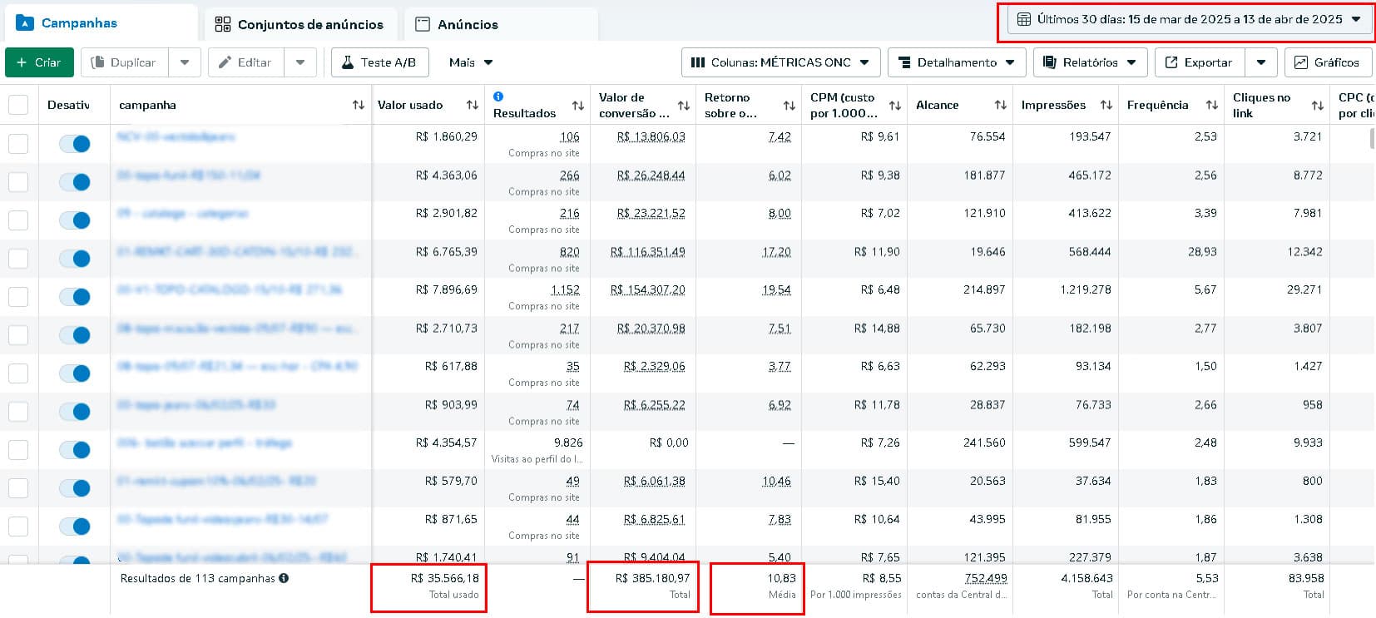Screen dimensions: 1376x618
Task: Toggle off campaign with R$ 2.901,82 spent
Action: pos(75,220)
